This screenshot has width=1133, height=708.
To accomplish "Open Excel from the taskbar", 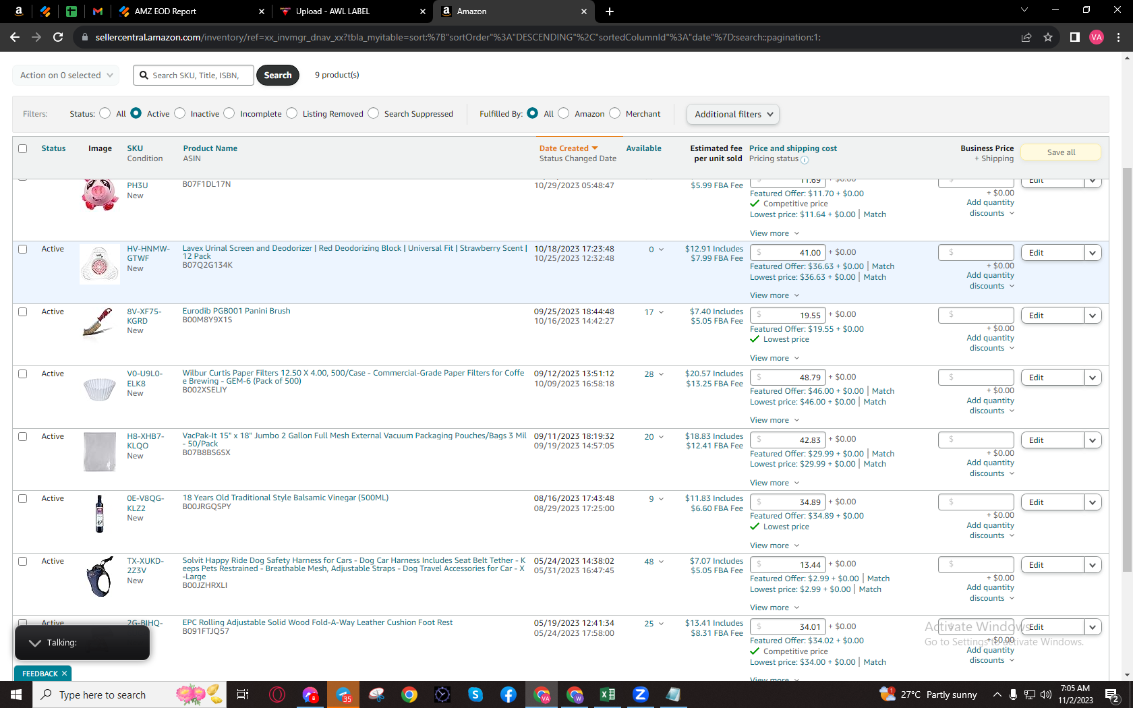I will pyautogui.click(x=608, y=695).
